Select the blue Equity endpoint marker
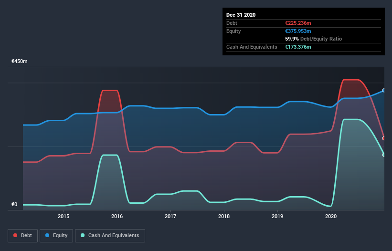The width and height of the screenshot is (392, 251). click(384, 90)
